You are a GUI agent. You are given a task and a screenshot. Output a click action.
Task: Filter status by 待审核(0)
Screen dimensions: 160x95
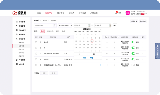coord(50,31)
